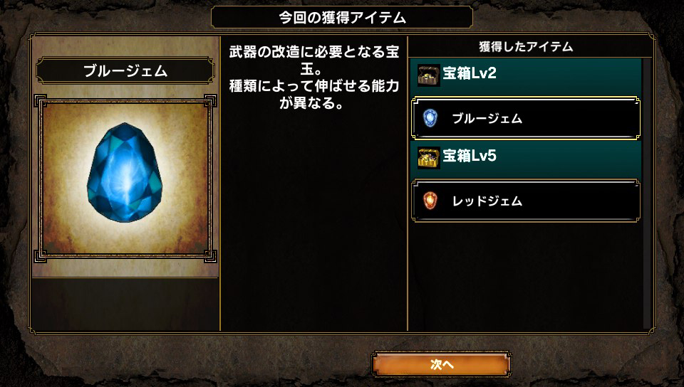This screenshot has width=684, height=387.
Task: Click the 次へ button
Action: click(x=442, y=364)
